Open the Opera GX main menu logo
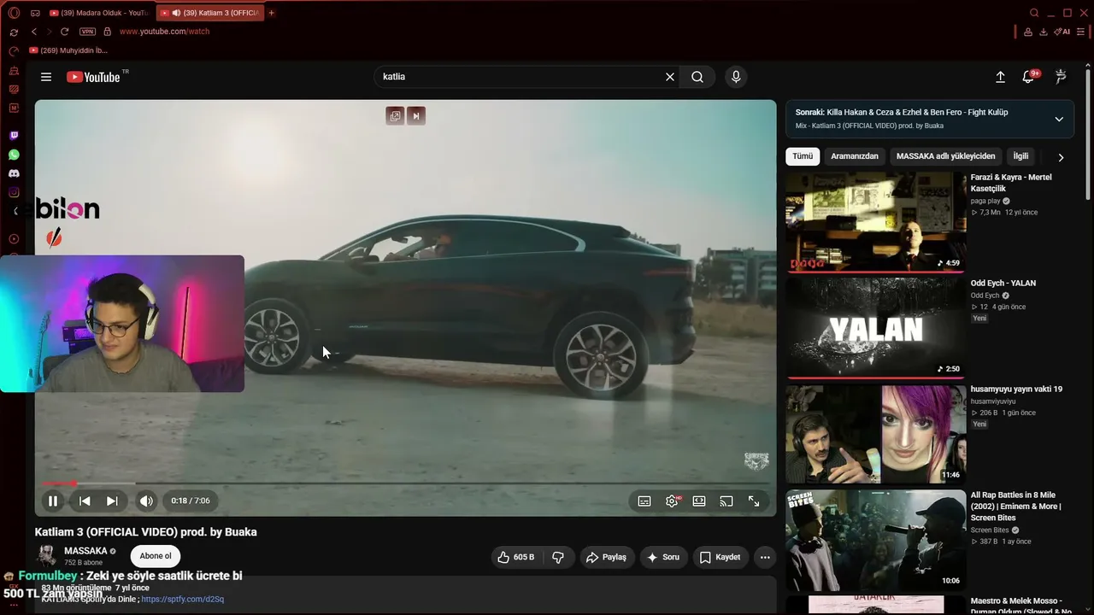This screenshot has height=615, width=1094. click(x=14, y=13)
